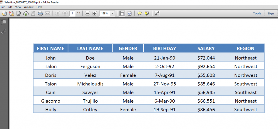Click the Open file toolbar icon
This screenshot has height=129, width=278.
pyautogui.click(x=4, y=13)
